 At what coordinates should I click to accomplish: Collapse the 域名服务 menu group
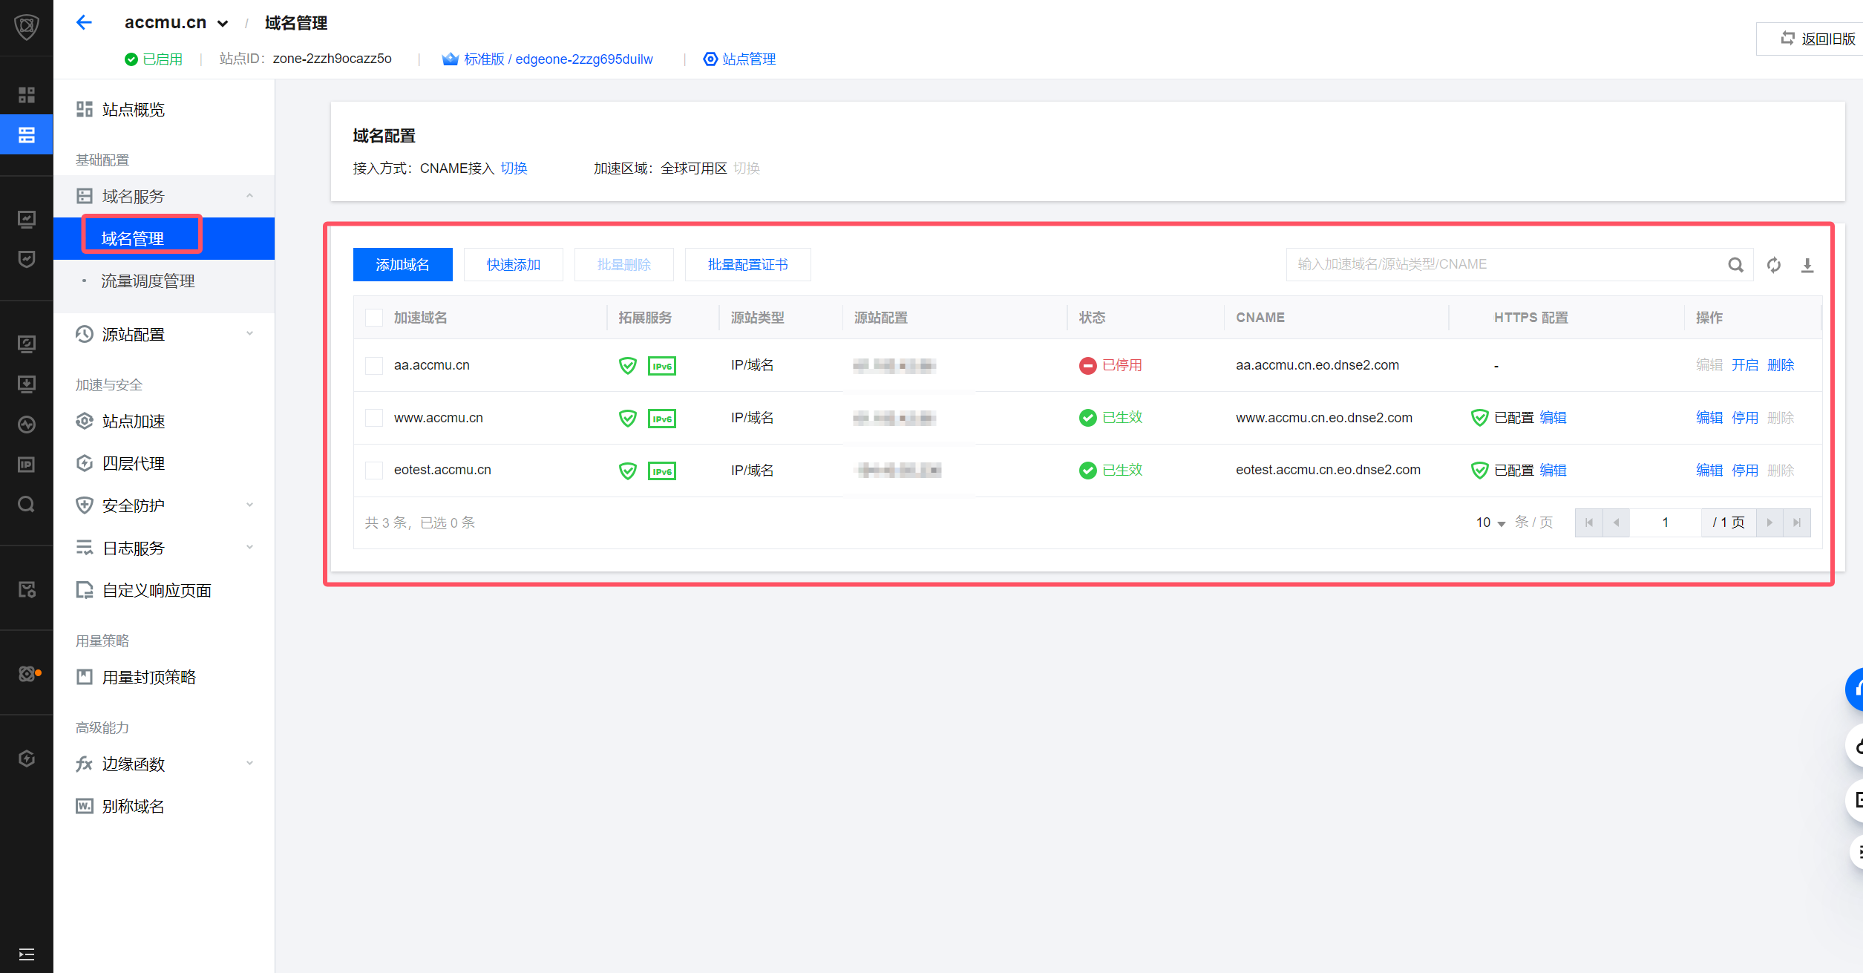(164, 196)
